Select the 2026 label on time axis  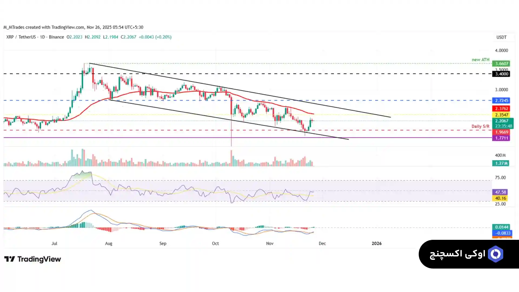(x=376, y=243)
